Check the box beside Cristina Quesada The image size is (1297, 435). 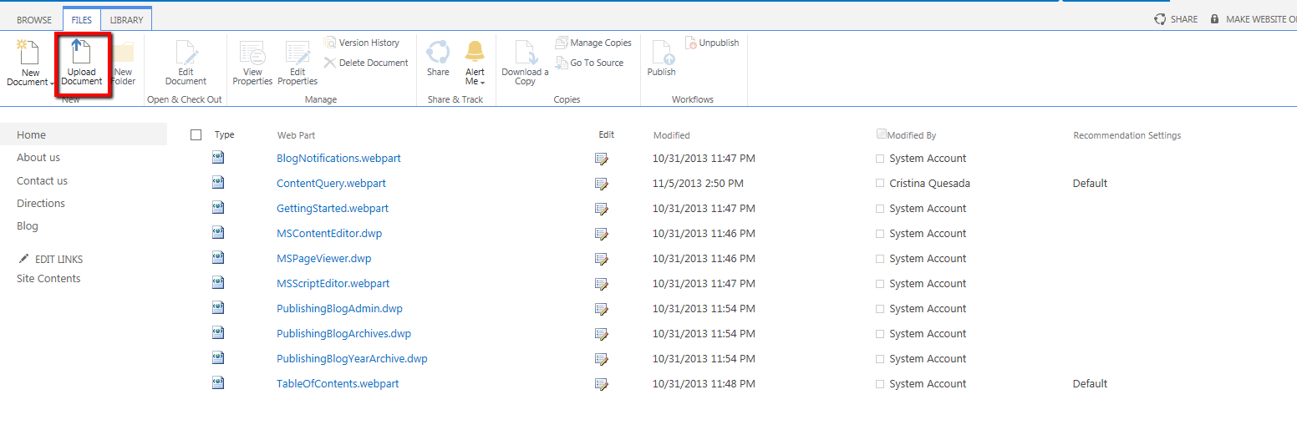pos(879,184)
